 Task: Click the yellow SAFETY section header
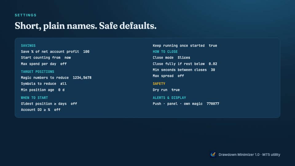[x=159, y=84]
